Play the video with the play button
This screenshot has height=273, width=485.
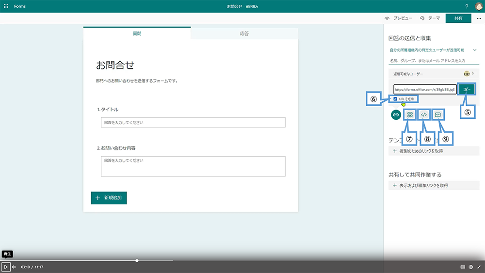coord(5,267)
